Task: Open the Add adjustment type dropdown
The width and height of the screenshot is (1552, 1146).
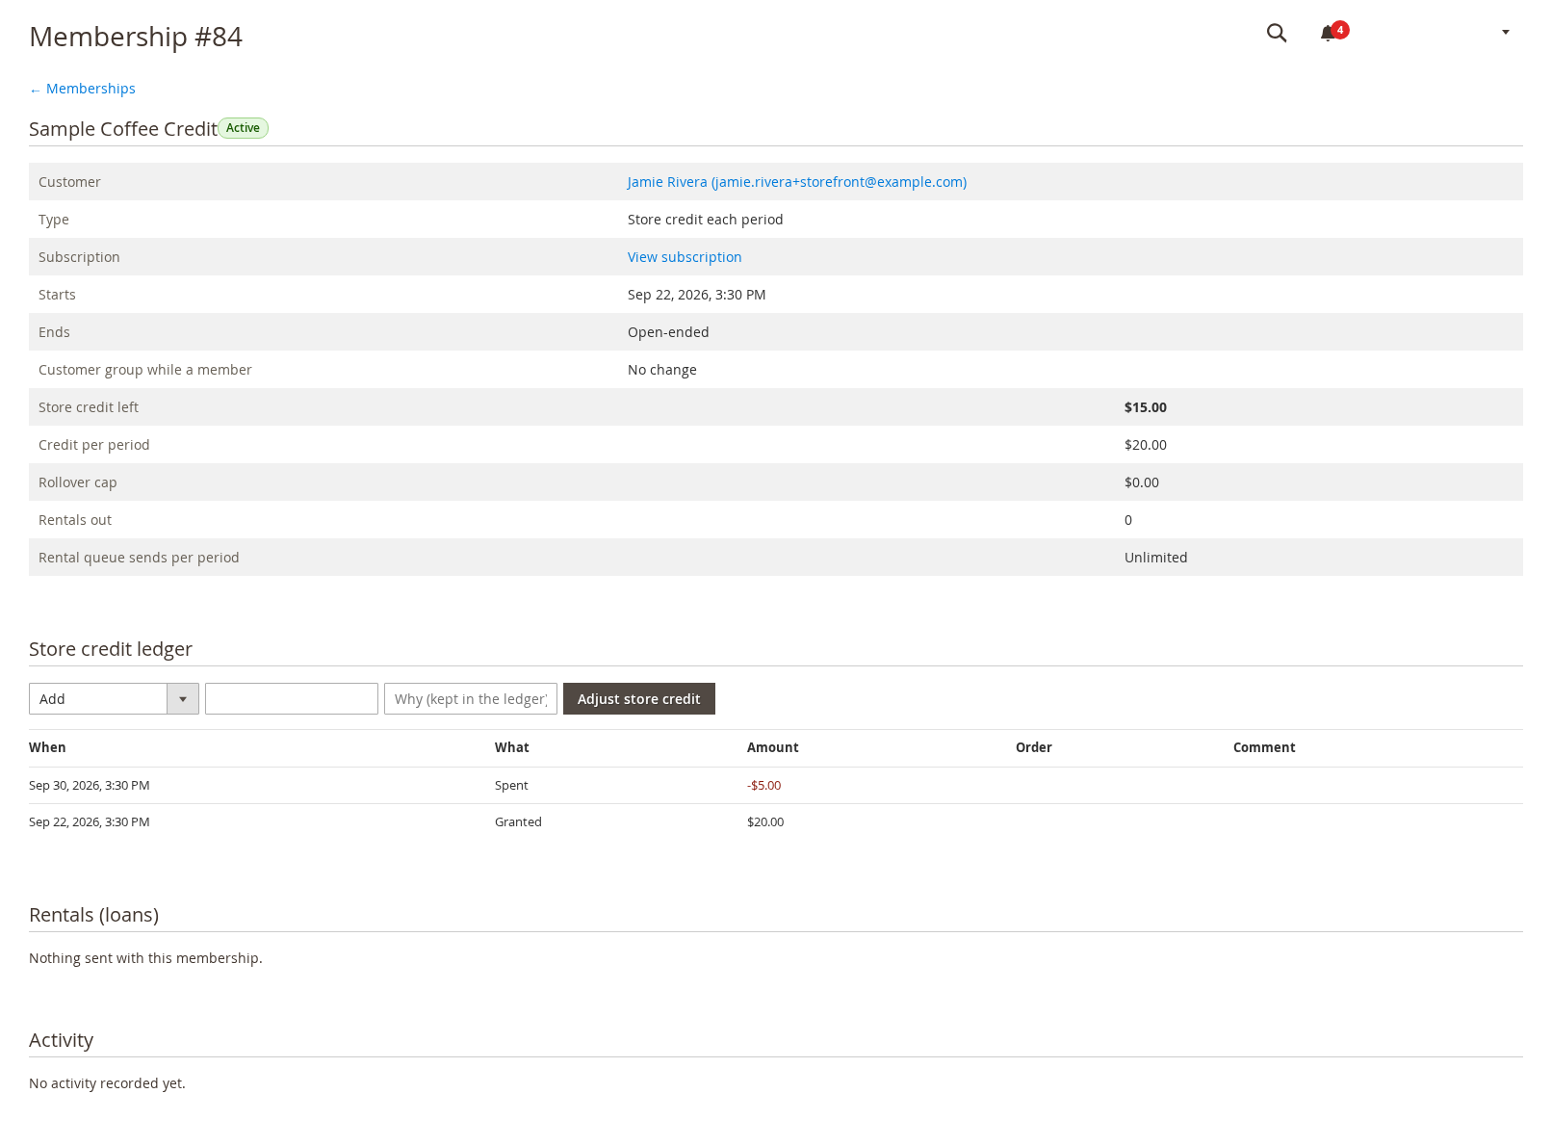Action: [114, 699]
